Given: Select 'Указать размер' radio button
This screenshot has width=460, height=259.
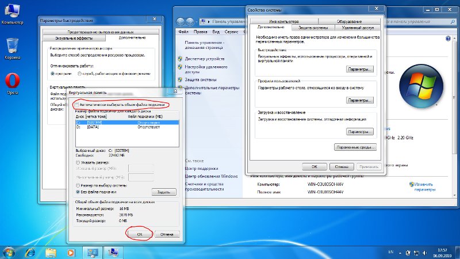Looking at the screenshot, I should pos(78,163).
